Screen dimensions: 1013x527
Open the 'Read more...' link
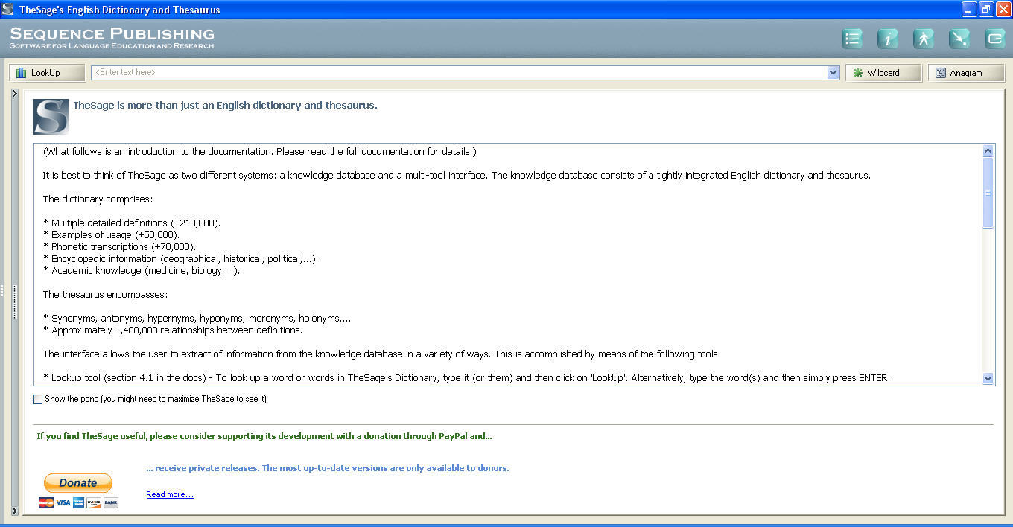170,494
